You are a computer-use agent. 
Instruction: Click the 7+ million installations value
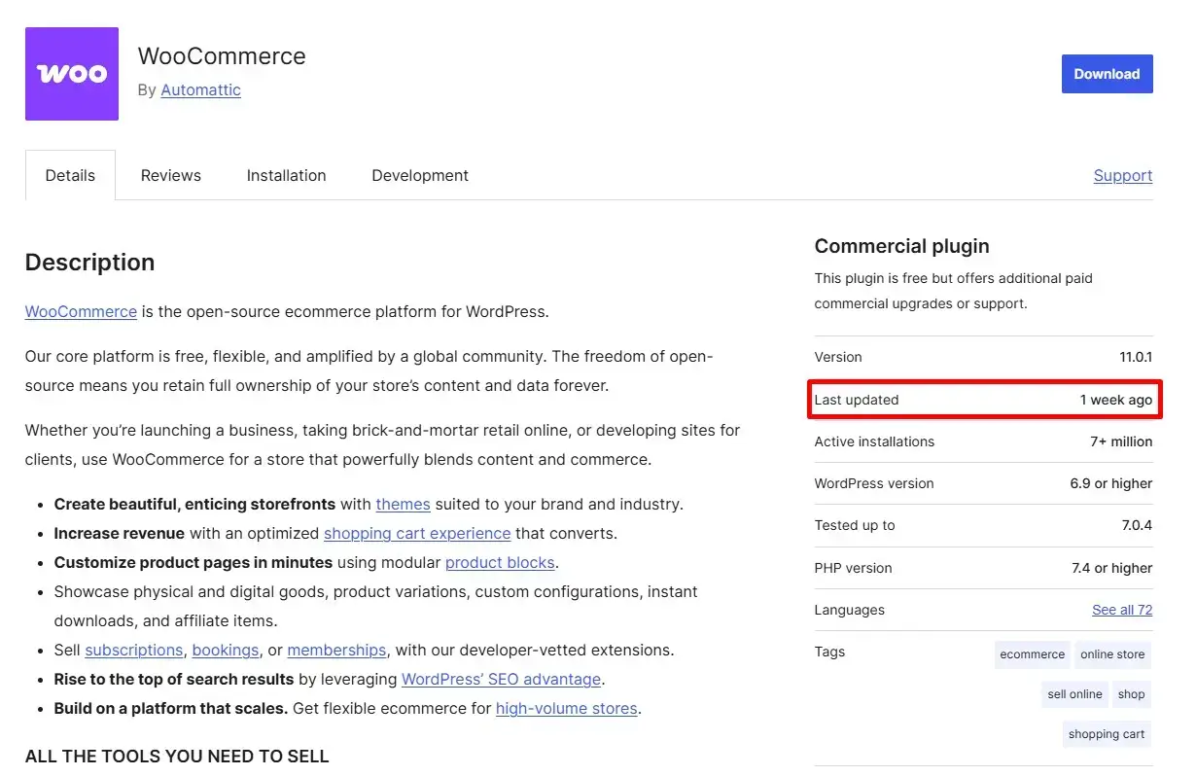point(1121,441)
